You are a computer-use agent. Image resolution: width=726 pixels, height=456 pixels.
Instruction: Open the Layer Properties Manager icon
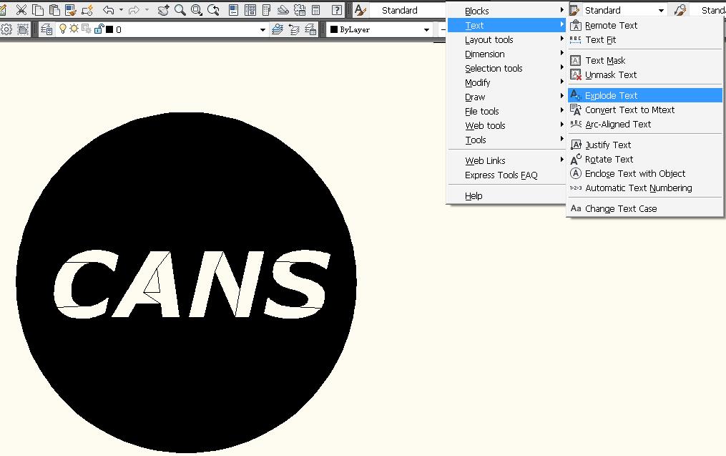tap(46, 29)
